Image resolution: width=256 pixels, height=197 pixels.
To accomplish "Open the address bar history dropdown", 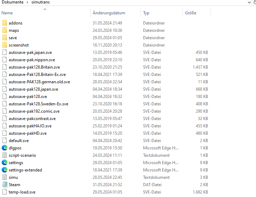I will (x=249, y=2).
